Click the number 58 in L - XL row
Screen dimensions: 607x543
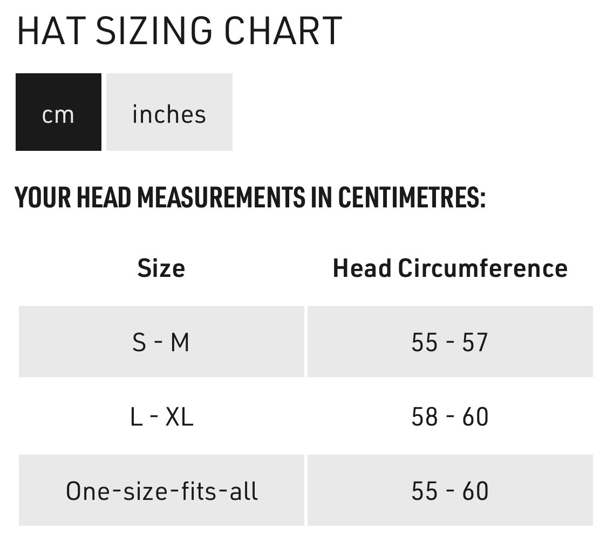pyautogui.click(x=424, y=416)
